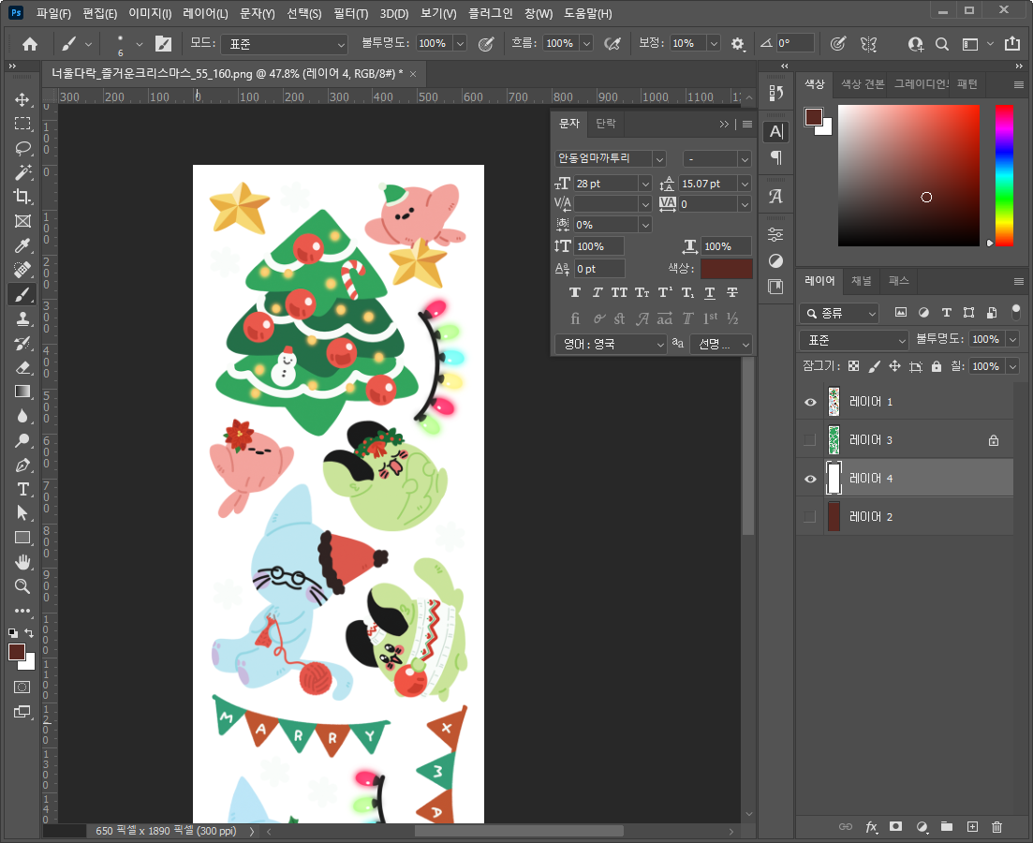The width and height of the screenshot is (1033, 843).
Task: Select the Gradient tool
Action: point(22,392)
